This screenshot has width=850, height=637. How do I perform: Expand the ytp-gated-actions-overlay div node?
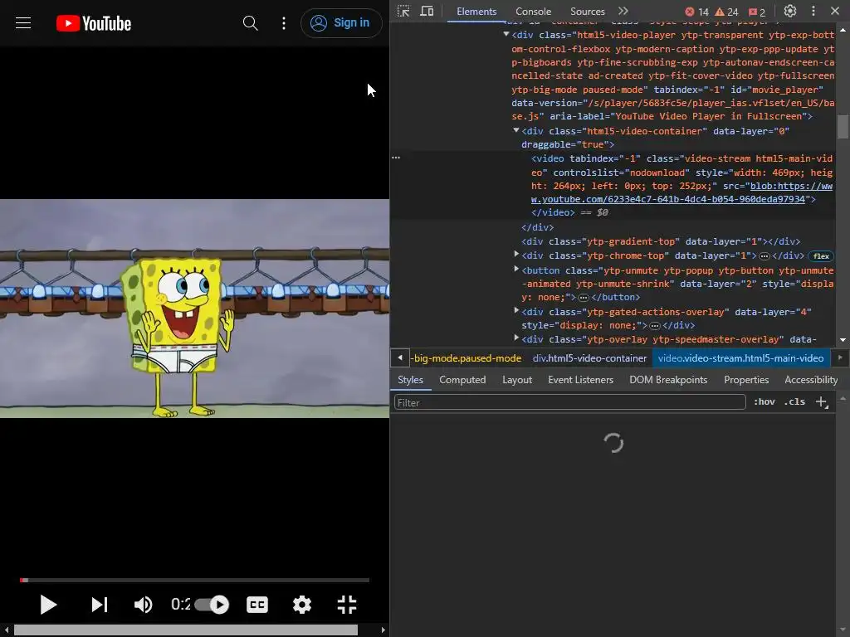[x=516, y=310]
